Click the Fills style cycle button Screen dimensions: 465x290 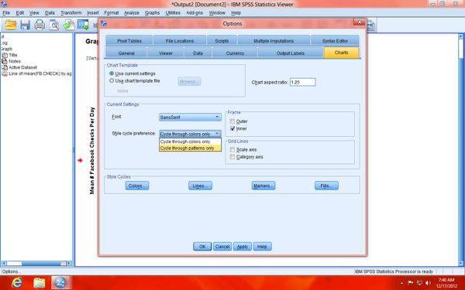coord(326,186)
